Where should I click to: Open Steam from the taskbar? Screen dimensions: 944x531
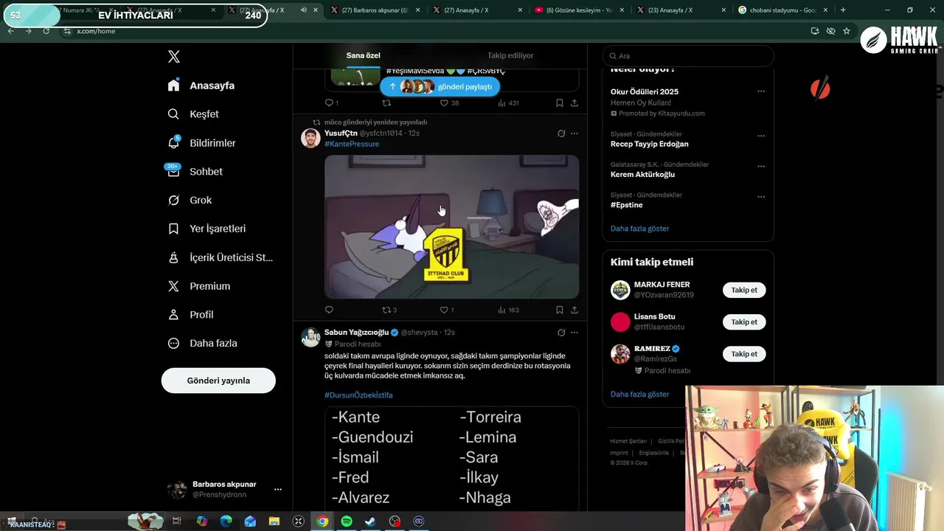(x=370, y=521)
